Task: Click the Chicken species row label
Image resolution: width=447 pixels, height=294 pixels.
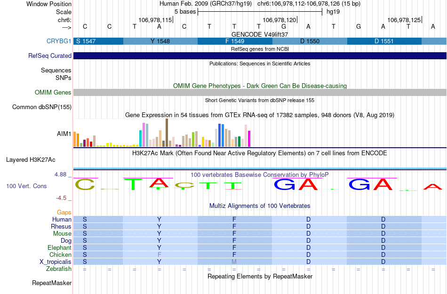Action: coord(60,254)
